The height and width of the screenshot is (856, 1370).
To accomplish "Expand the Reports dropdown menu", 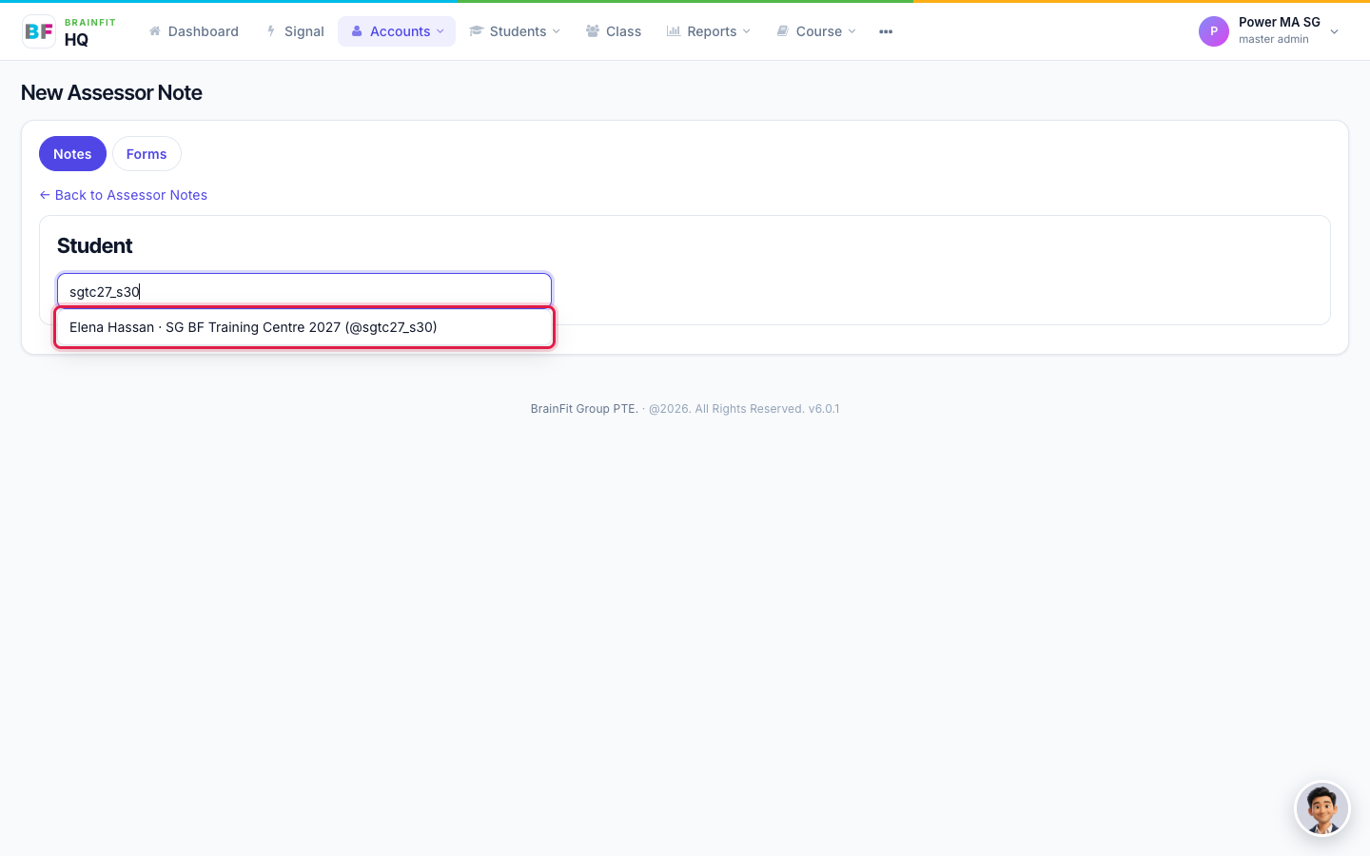I will pyautogui.click(x=709, y=31).
